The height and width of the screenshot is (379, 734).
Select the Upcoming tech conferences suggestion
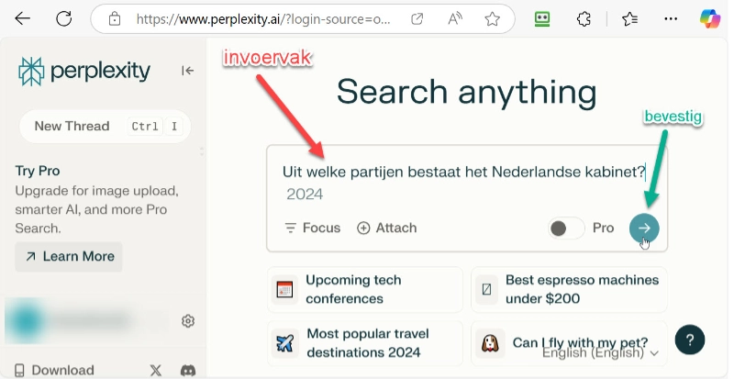(365, 289)
